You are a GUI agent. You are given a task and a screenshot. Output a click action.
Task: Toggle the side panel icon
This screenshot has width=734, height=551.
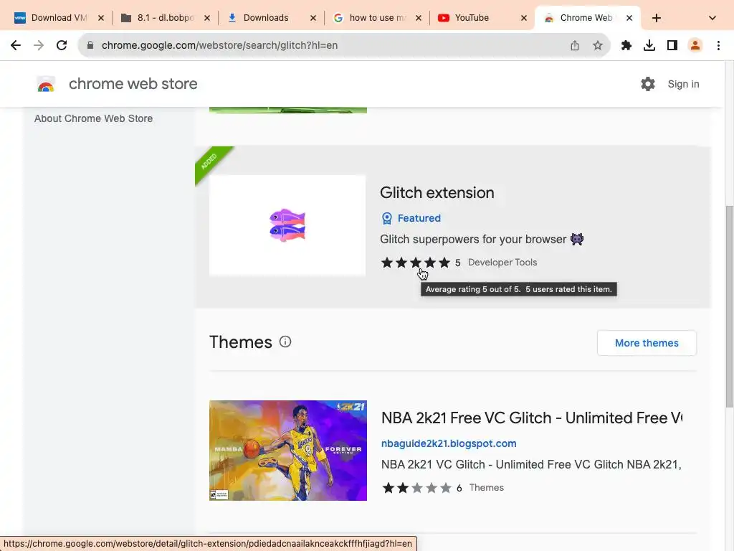pyautogui.click(x=672, y=45)
